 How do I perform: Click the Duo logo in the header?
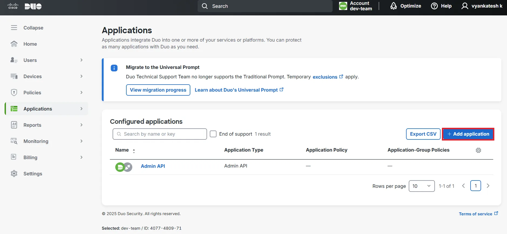pos(33,6)
